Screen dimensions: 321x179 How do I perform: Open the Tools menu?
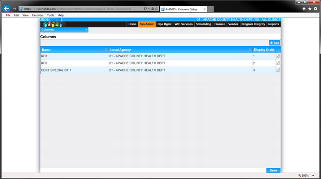point(50,15)
